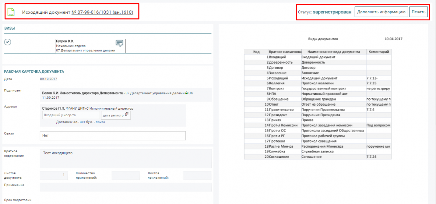This screenshot has height=204, width=436.
Task: Open the calendar picker for дата регистрации
Action: [127, 114]
